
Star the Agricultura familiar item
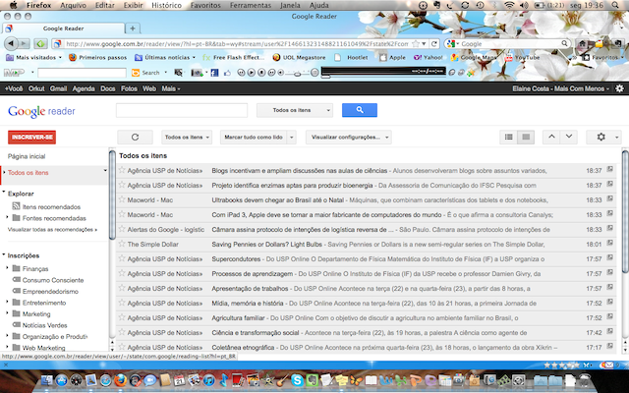coord(122,317)
